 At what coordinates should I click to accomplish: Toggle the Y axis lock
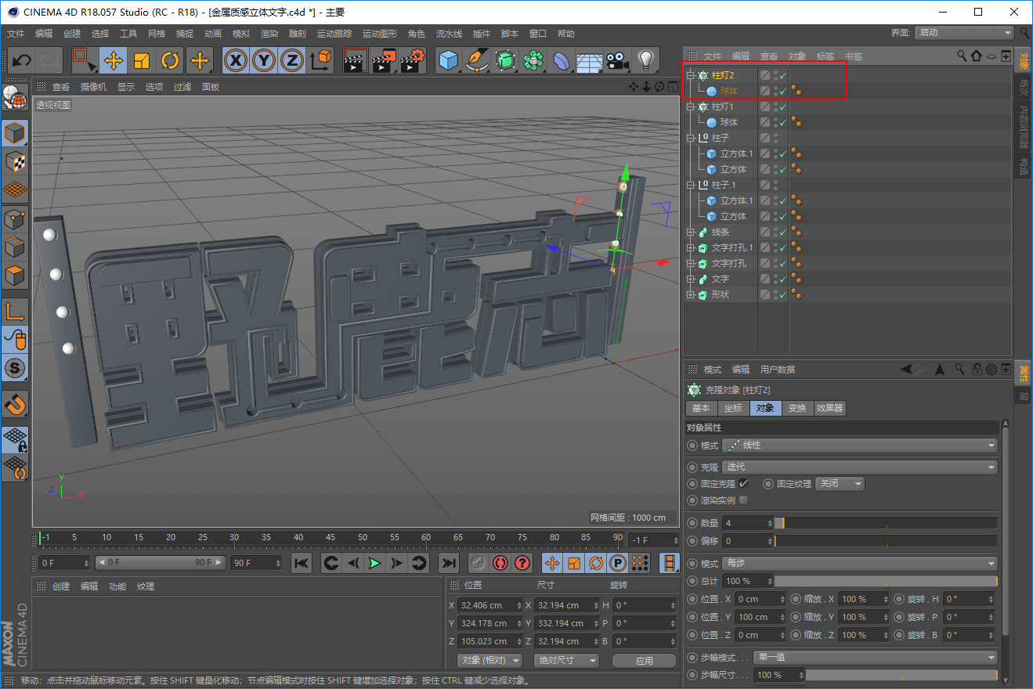[x=264, y=60]
